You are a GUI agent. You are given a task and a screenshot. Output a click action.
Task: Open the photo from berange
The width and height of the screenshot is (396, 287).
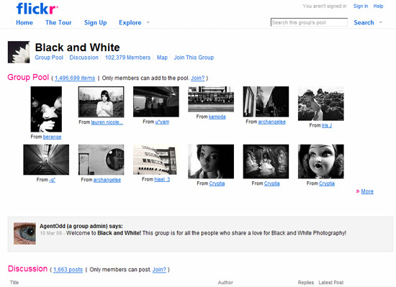[46, 109]
